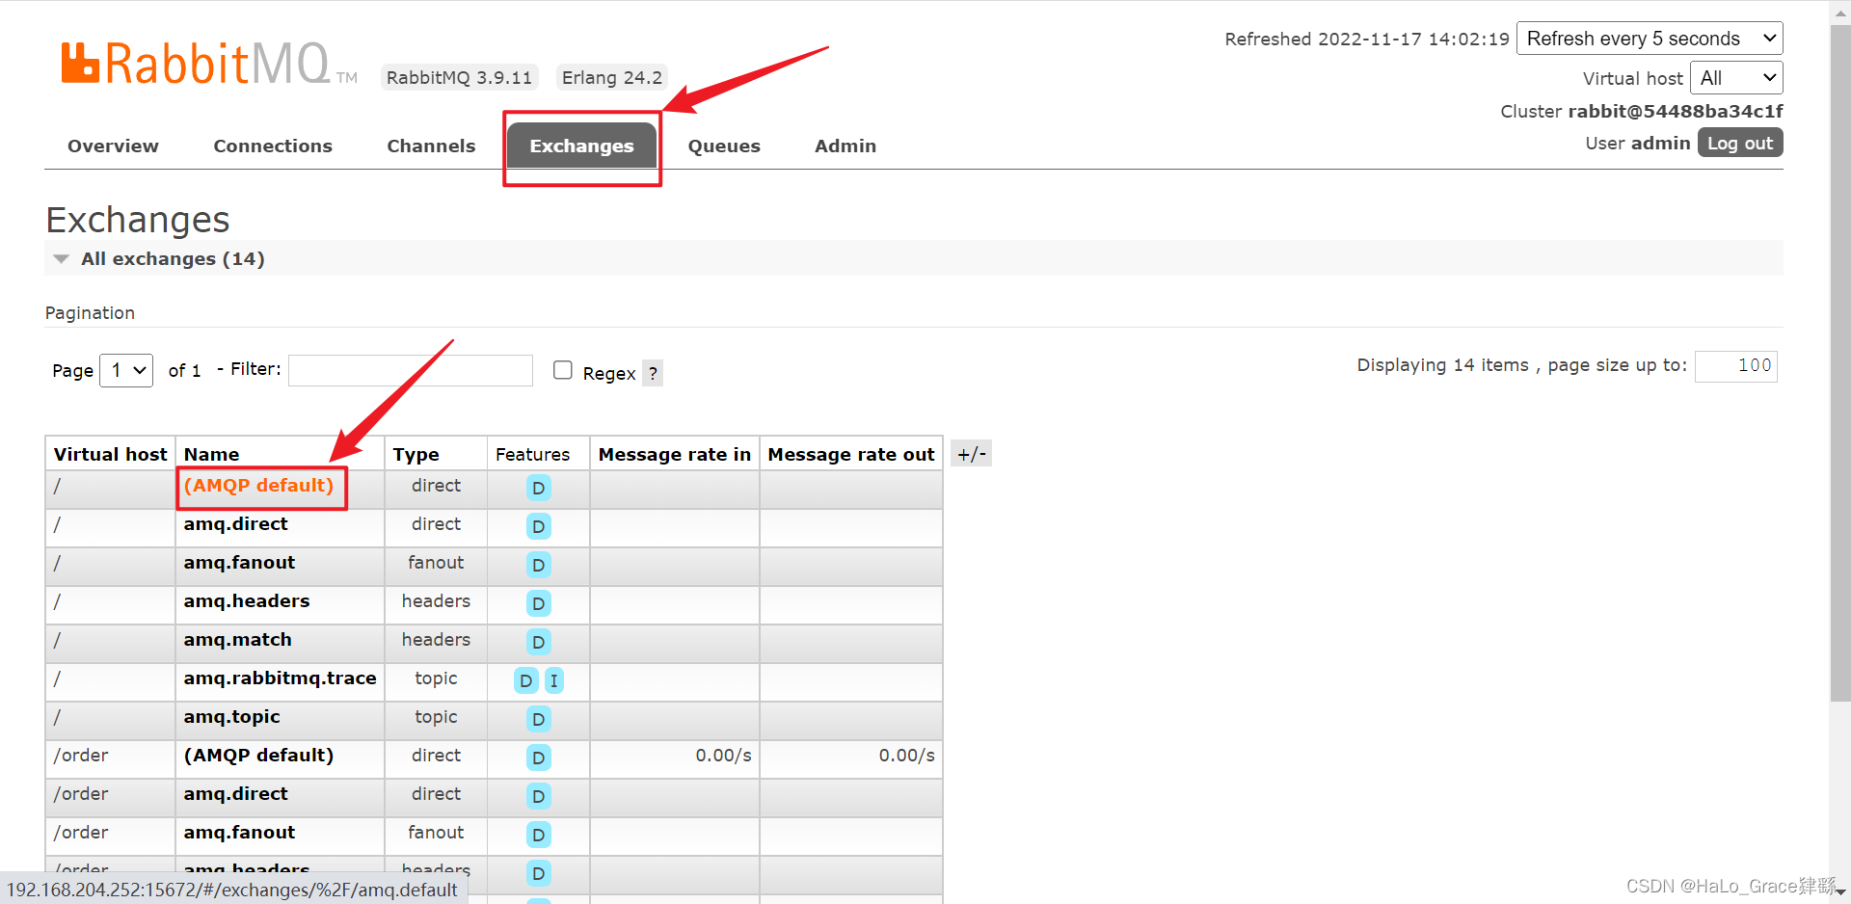Click the 0.00/s message rate out value
1851x904 pixels.
coord(906,756)
